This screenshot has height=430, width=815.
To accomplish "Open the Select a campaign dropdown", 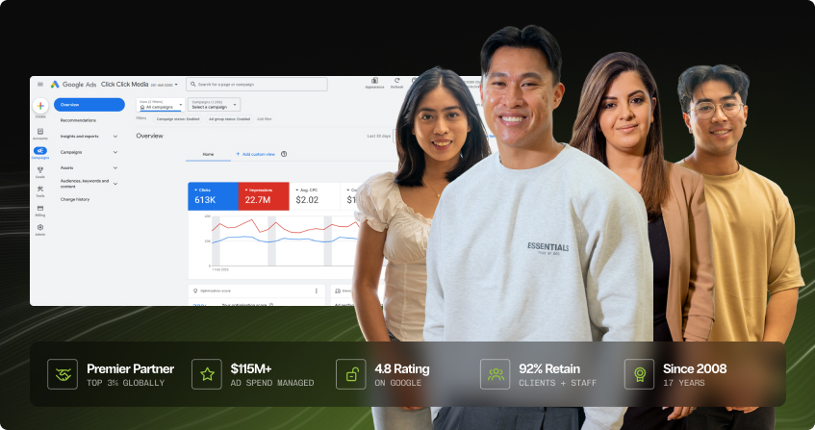I will [x=214, y=105].
